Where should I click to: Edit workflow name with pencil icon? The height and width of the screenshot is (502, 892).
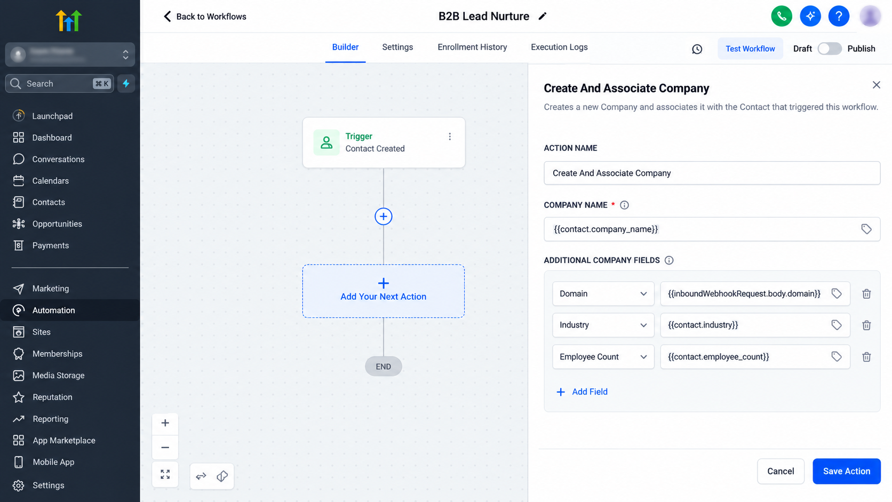(543, 16)
